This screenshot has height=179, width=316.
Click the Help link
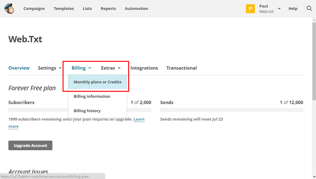[x=293, y=8]
